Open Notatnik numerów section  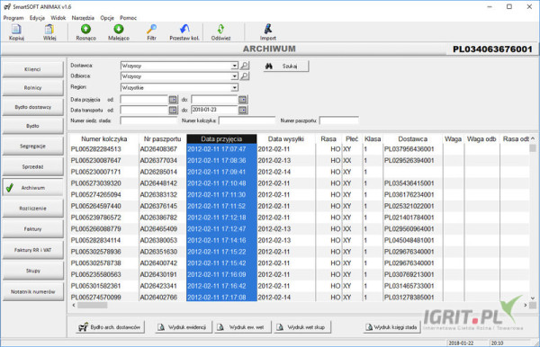click(32, 291)
